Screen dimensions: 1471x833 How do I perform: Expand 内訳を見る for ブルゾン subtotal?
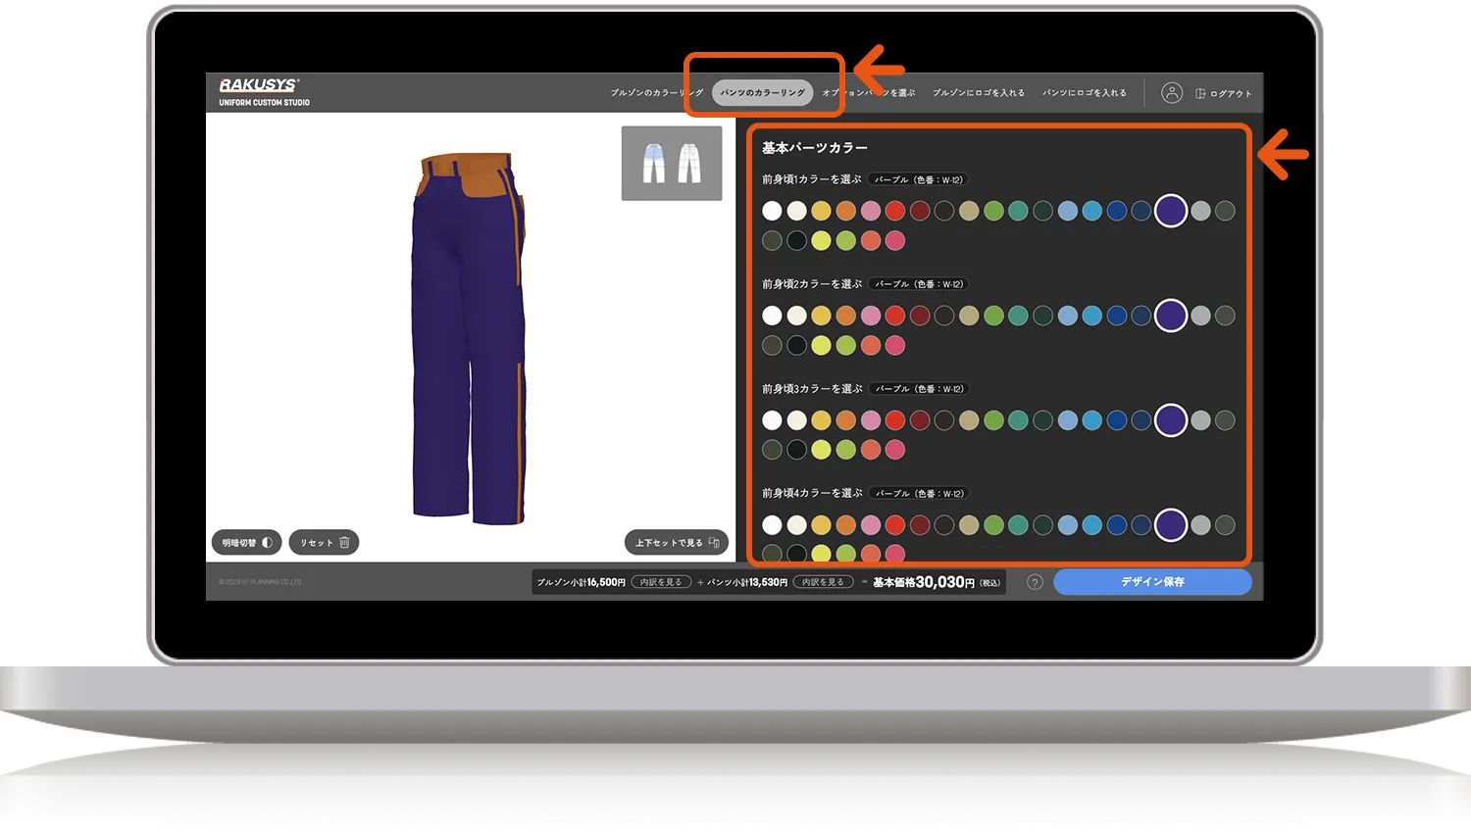coord(661,582)
